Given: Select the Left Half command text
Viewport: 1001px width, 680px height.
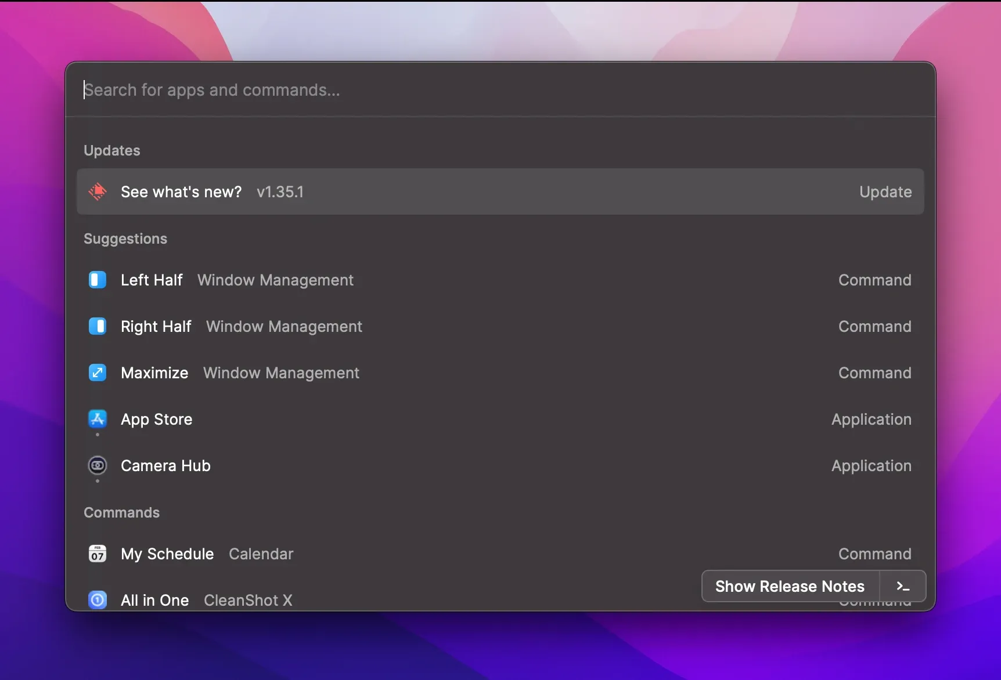Looking at the screenshot, I should [152, 280].
